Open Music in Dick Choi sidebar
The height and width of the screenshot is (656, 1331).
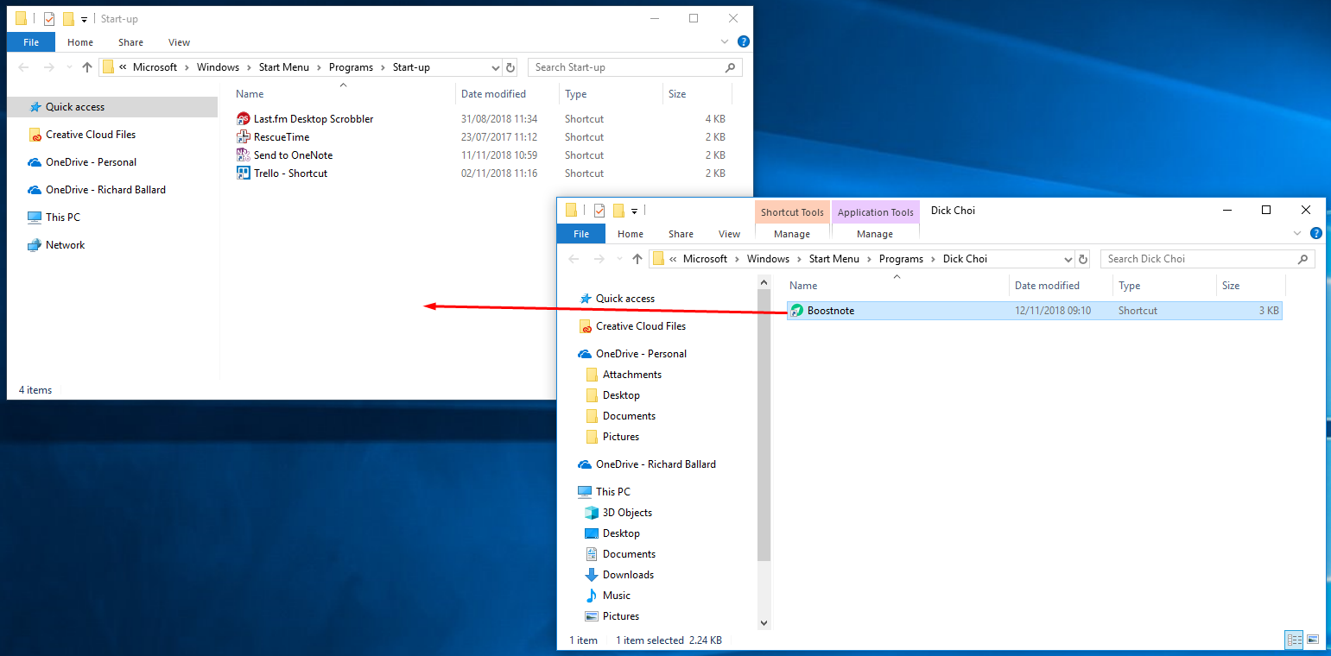click(616, 596)
